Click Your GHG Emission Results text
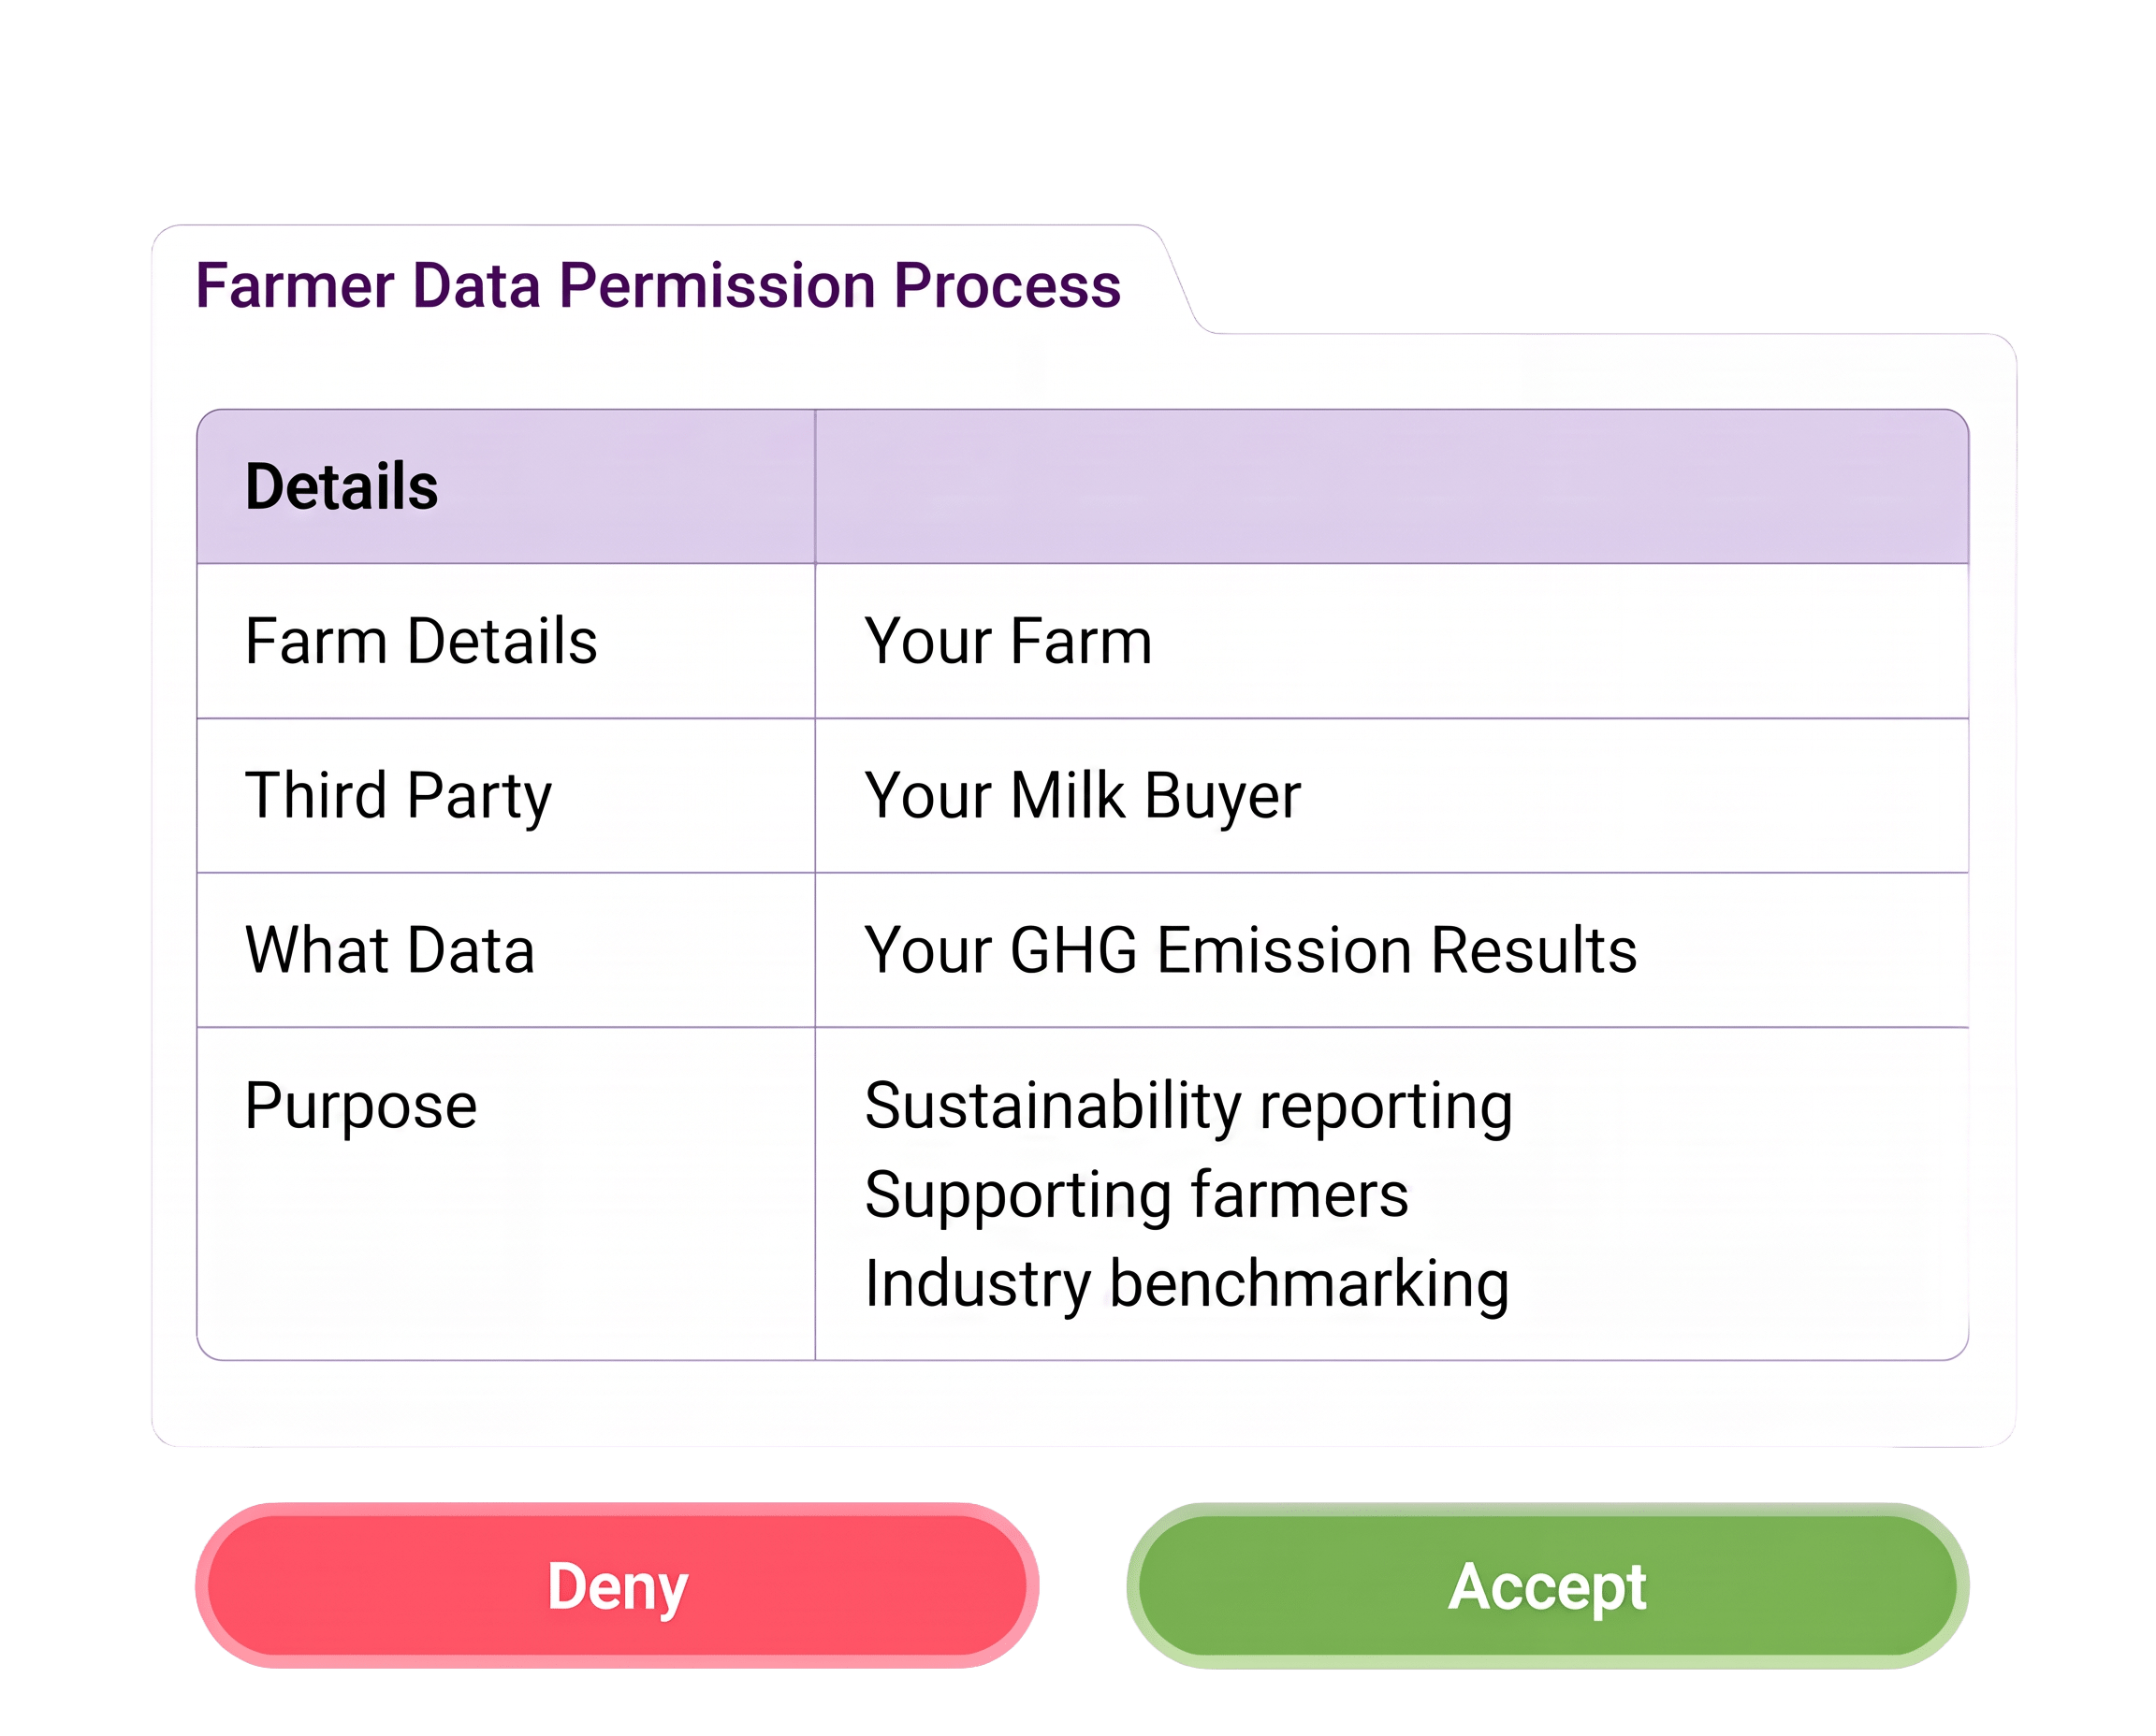2156x1736 pixels. pos(1250,950)
